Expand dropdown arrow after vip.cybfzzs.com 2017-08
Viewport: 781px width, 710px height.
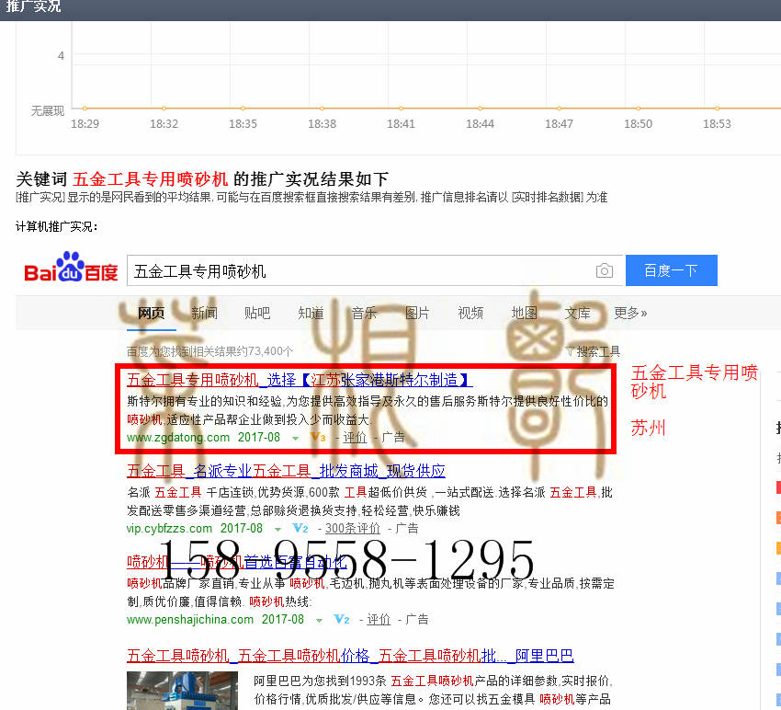click(277, 529)
